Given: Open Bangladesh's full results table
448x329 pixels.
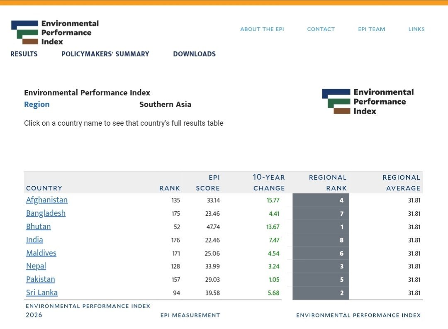Looking at the screenshot, I should (46, 213).
